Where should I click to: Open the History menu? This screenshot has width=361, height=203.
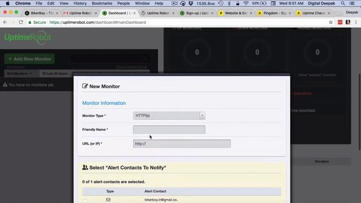tap(80, 3)
